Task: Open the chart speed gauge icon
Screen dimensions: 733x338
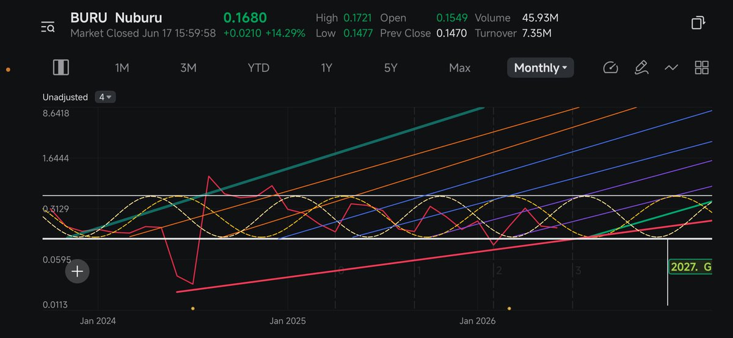Action: click(610, 68)
